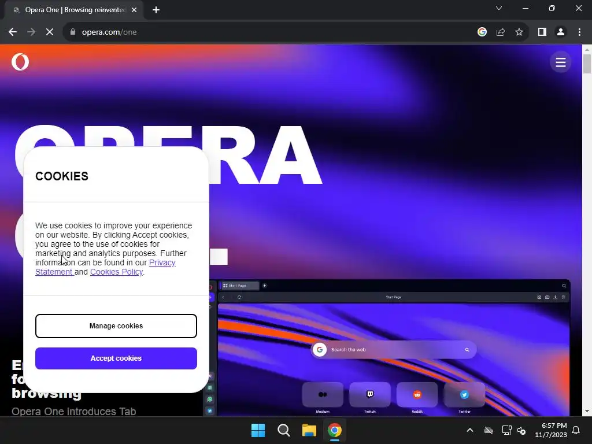Viewport: 592px width, 444px height.
Task: Click the page vertical scrollbar thumb
Action: click(587, 64)
